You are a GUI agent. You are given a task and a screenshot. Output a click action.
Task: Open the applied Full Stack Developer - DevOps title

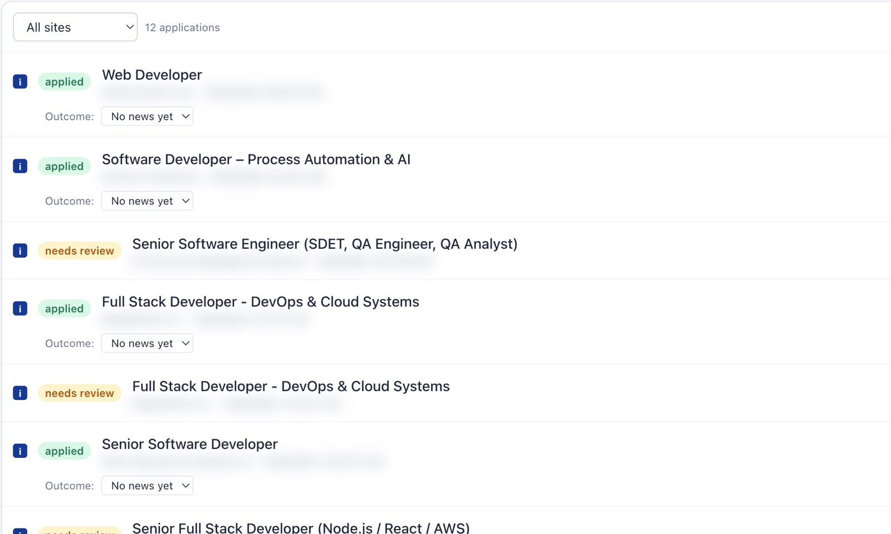coord(261,302)
